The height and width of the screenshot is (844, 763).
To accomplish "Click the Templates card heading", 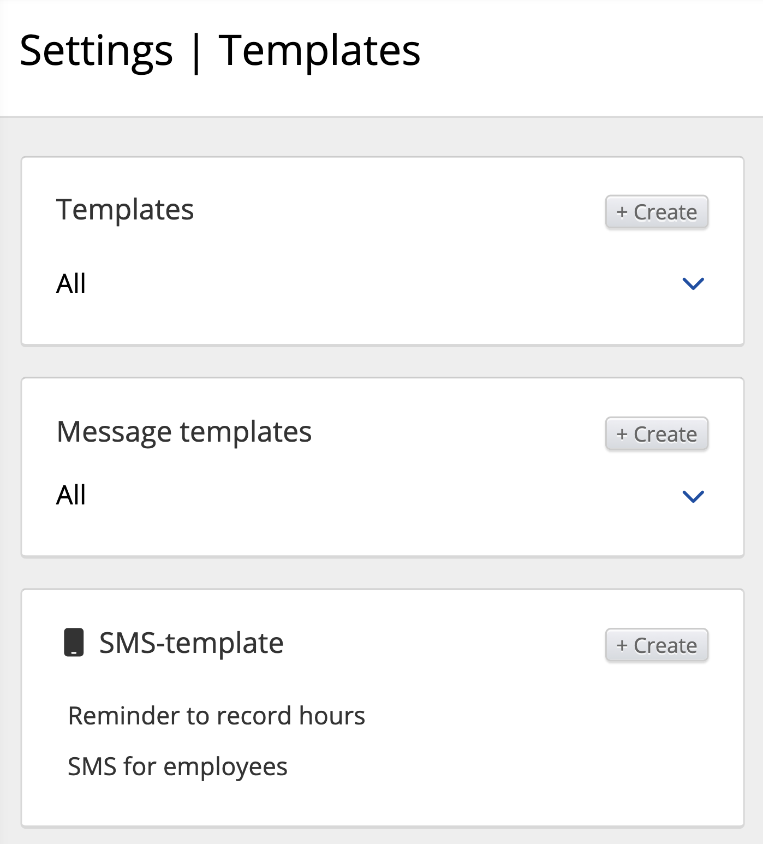I will (x=125, y=210).
